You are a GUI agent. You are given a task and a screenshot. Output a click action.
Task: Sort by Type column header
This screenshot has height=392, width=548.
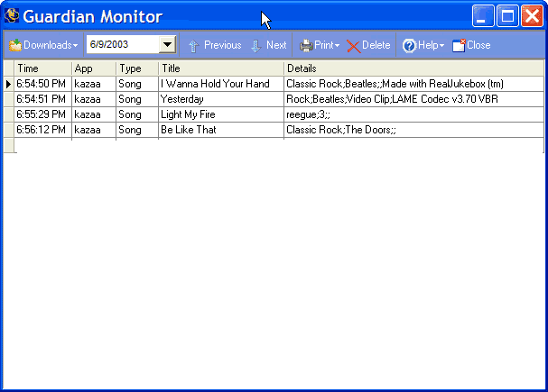click(137, 68)
